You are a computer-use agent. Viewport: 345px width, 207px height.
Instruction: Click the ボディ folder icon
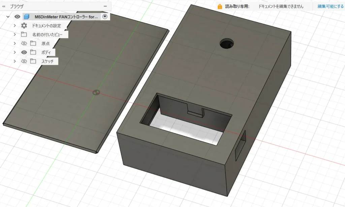[x=33, y=52]
